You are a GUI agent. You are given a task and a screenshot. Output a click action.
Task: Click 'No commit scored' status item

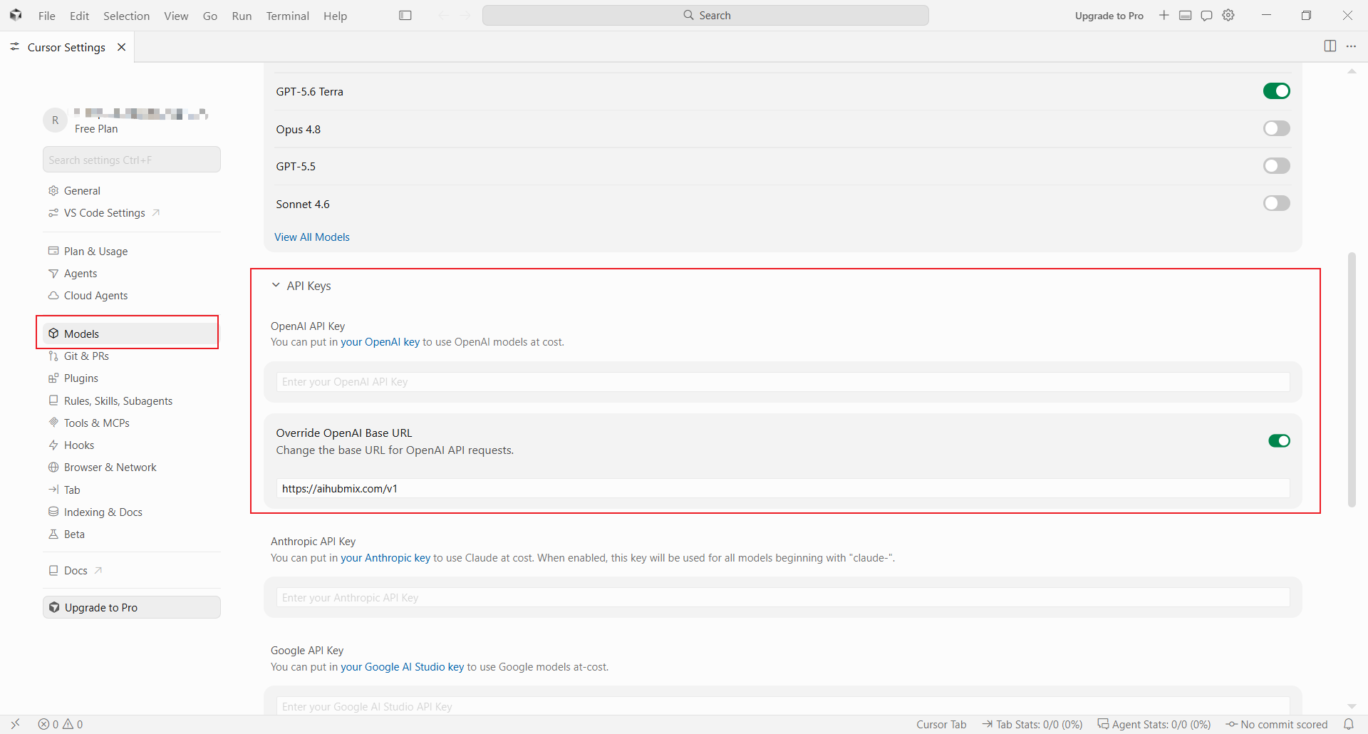(x=1277, y=724)
